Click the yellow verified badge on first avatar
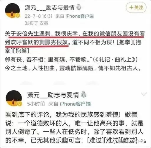This screenshot has width=151, height=148. [x=18, y=15]
